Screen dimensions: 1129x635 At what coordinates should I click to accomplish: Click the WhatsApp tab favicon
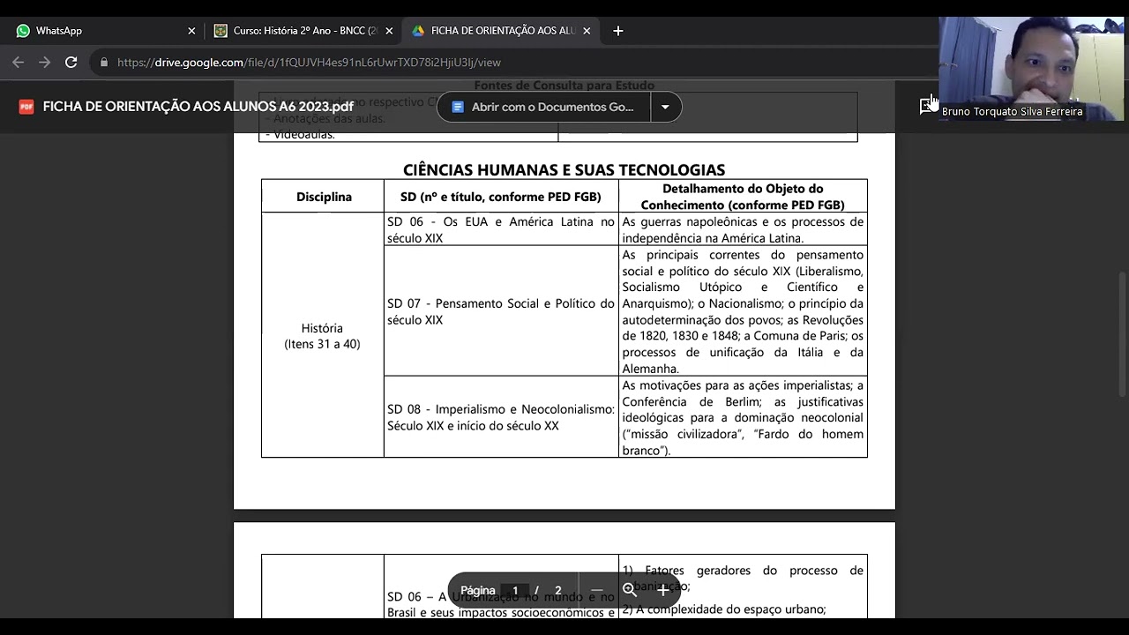(23, 30)
